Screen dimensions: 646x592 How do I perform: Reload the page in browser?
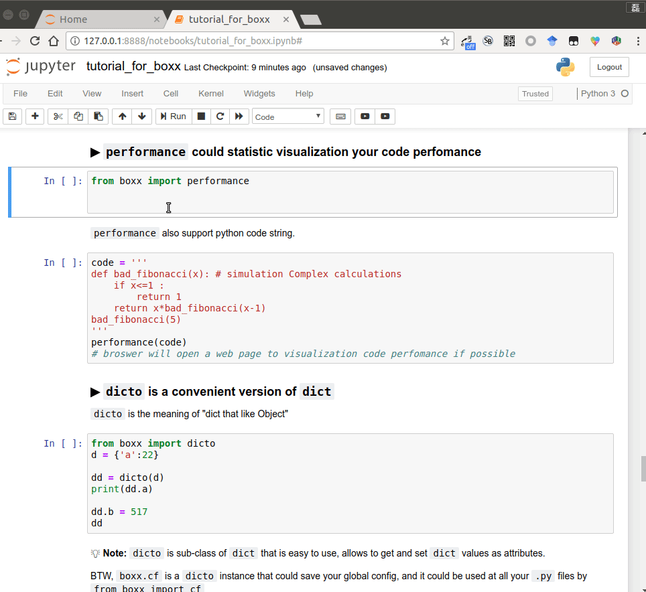[35, 41]
